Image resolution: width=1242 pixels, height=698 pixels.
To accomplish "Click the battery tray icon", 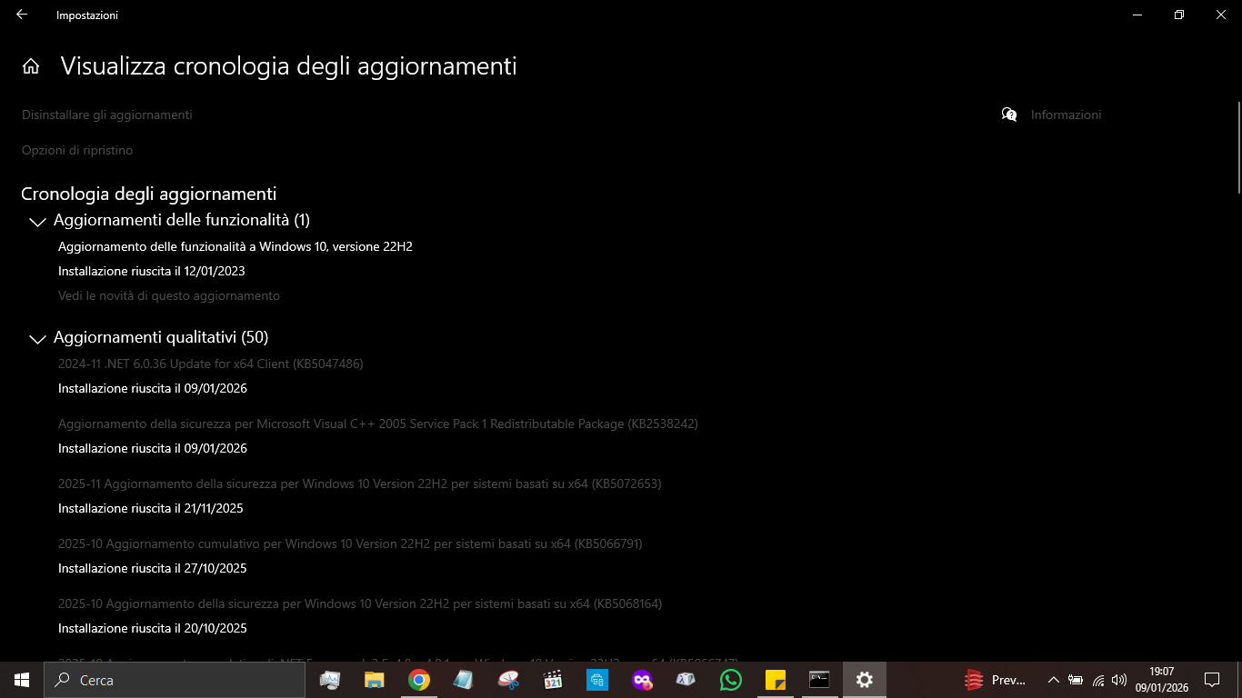I will [1076, 680].
